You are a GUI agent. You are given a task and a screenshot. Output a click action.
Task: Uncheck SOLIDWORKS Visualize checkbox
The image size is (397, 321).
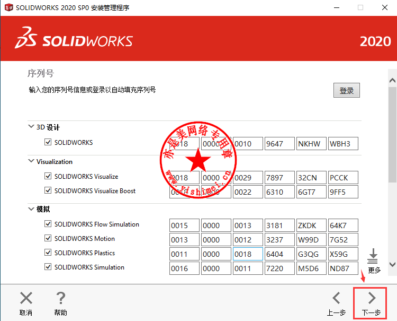point(48,176)
